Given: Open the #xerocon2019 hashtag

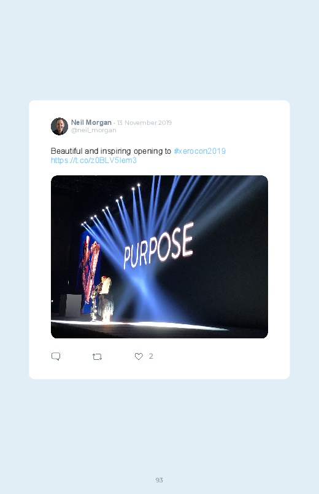Looking at the screenshot, I should (199, 151).
